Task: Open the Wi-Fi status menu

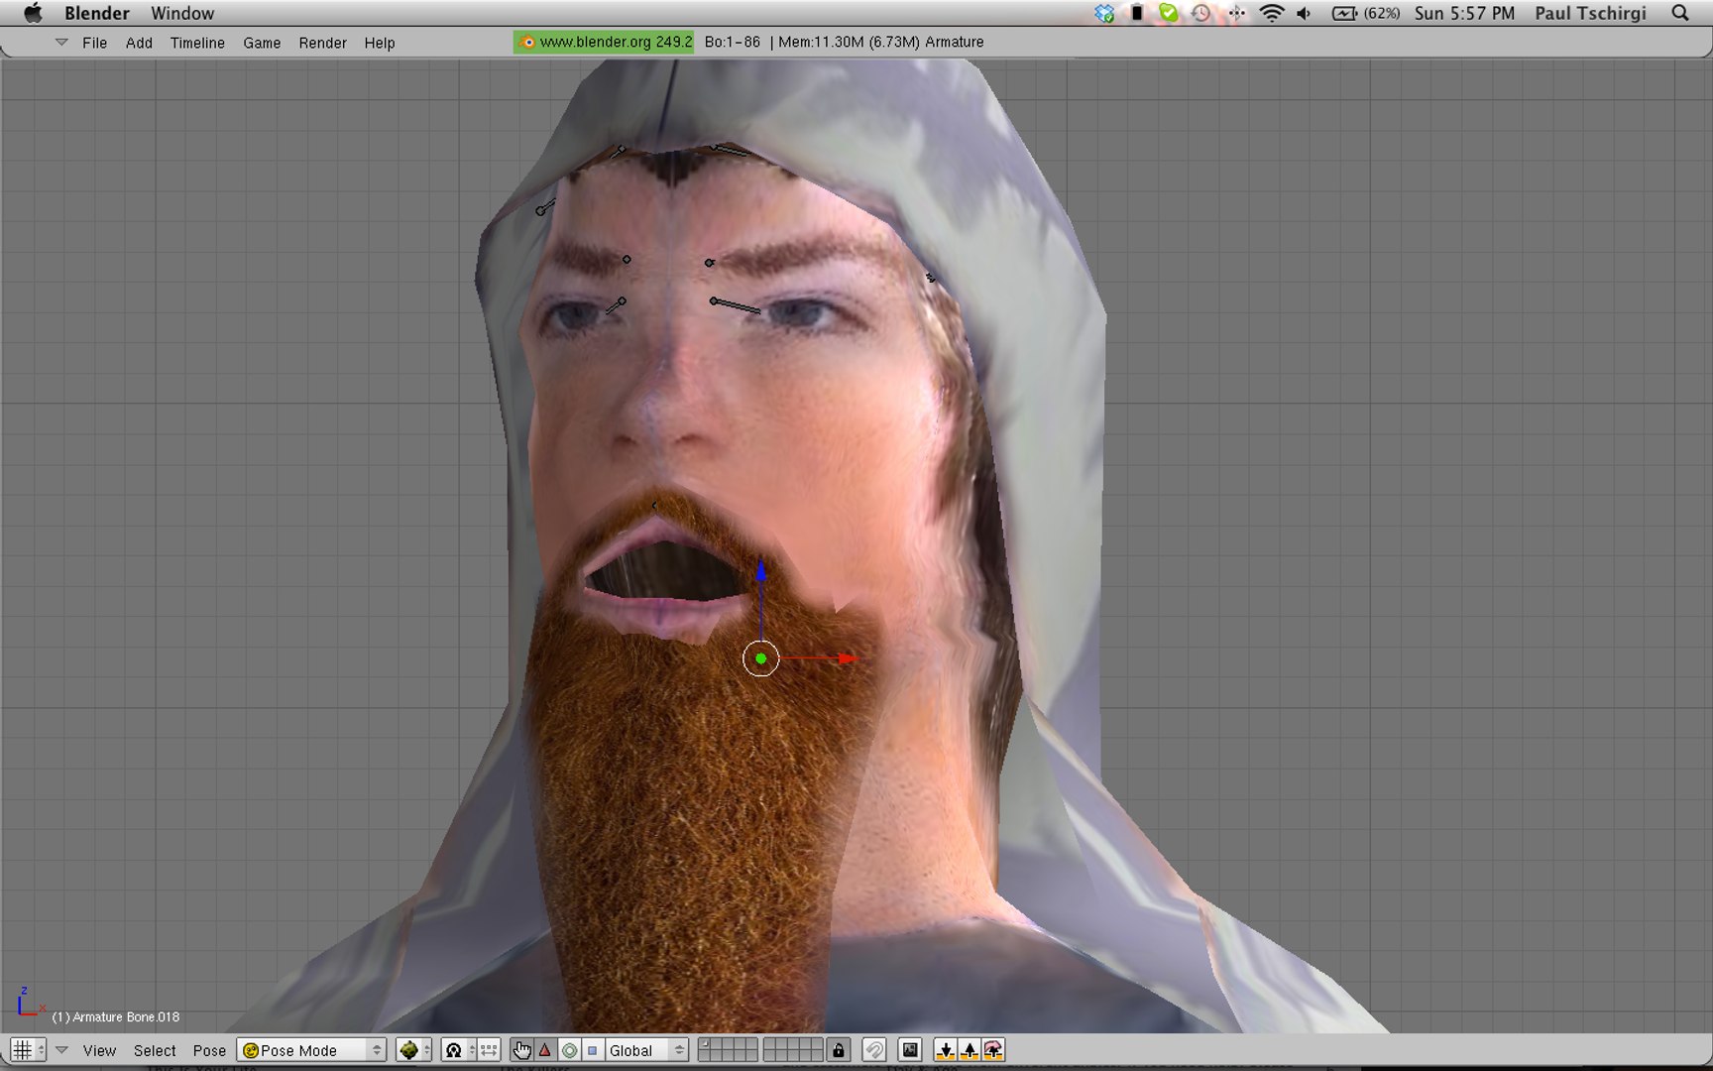Action: coord(1271,13)
